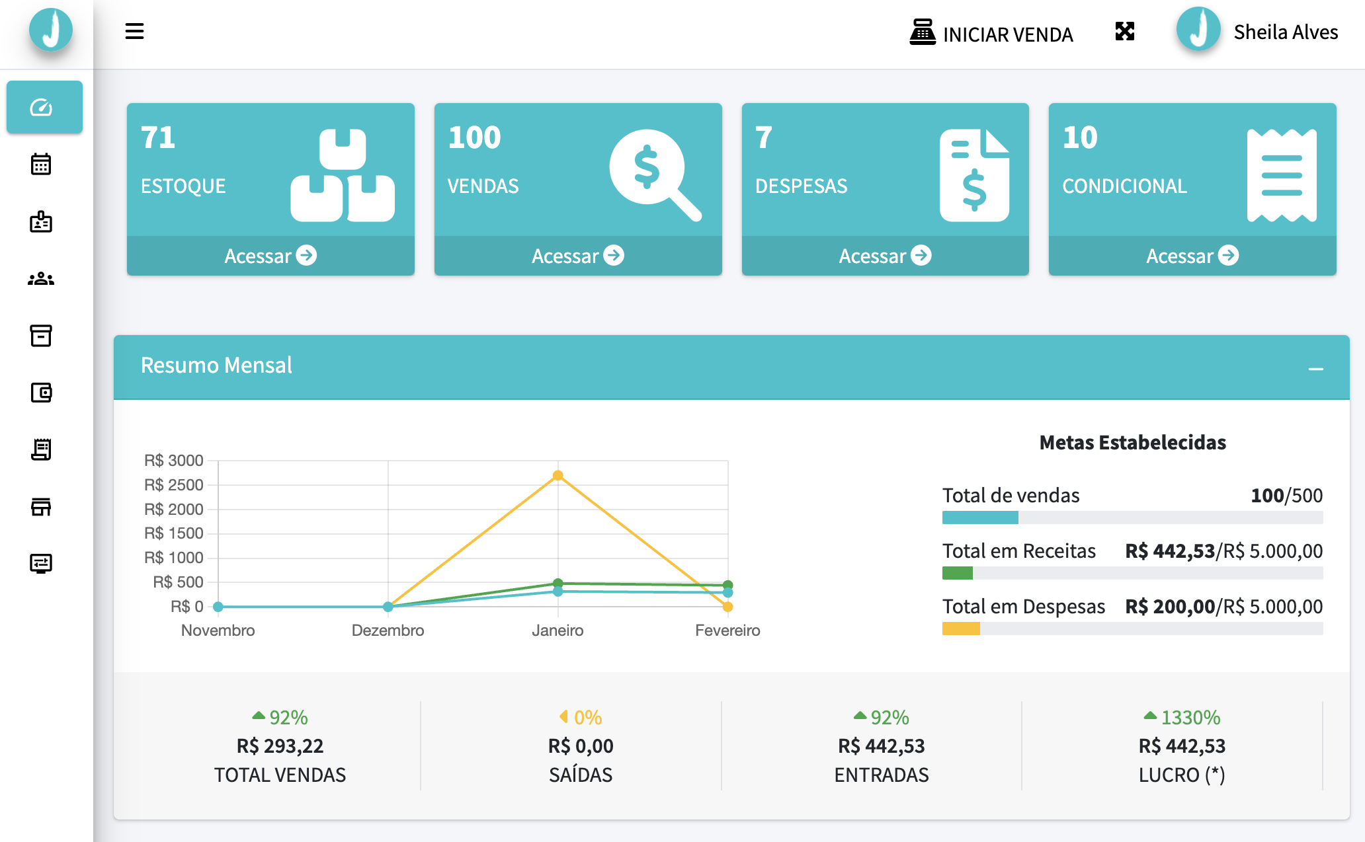Collapse the Resumo Mensal panel

(x=1315, y=369)
